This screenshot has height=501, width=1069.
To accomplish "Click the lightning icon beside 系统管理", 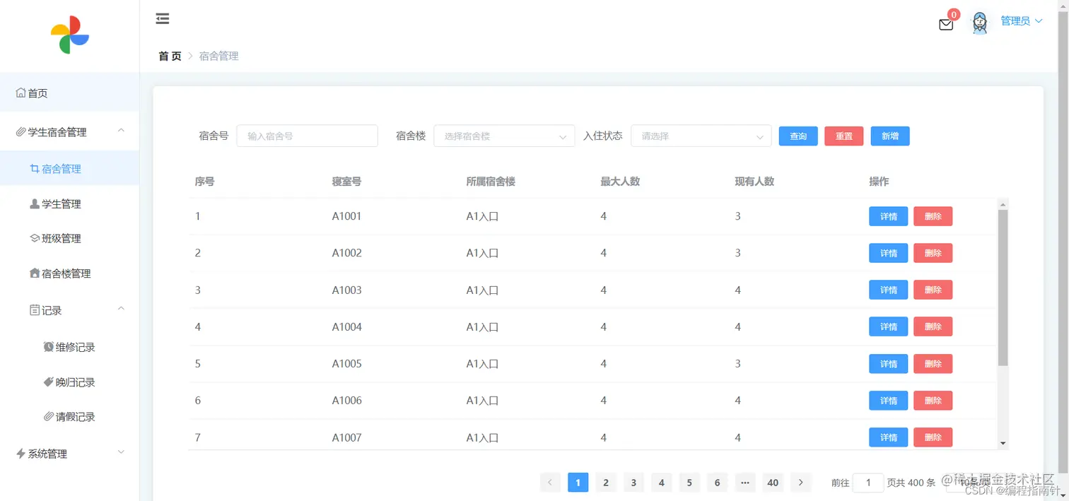I will coord(21,453).
